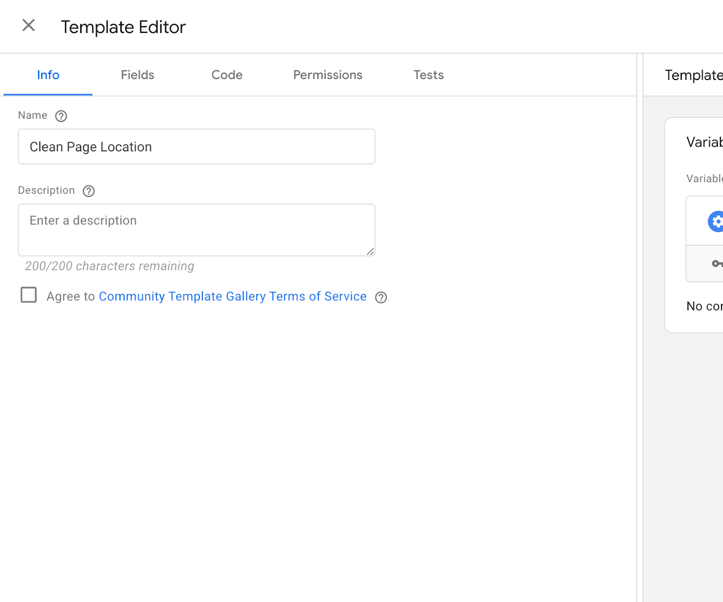The height and width of the screenshot is (602, 723).
Task: Select the Description field label
Action: click(47, 190)
